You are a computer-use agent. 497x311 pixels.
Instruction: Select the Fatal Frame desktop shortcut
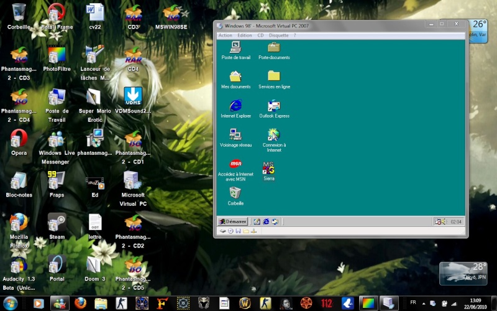tap(57, 17)
